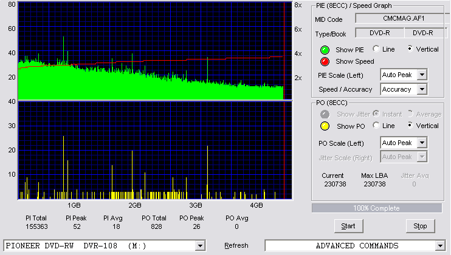451x255 pixels.
Task: Select the Instant jitter radio option
Action: [376, 114]
